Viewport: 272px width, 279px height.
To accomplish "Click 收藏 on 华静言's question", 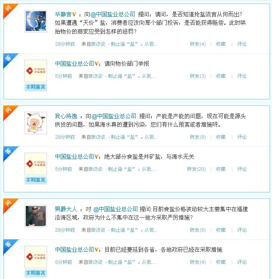I will click(x=221, y=44).
